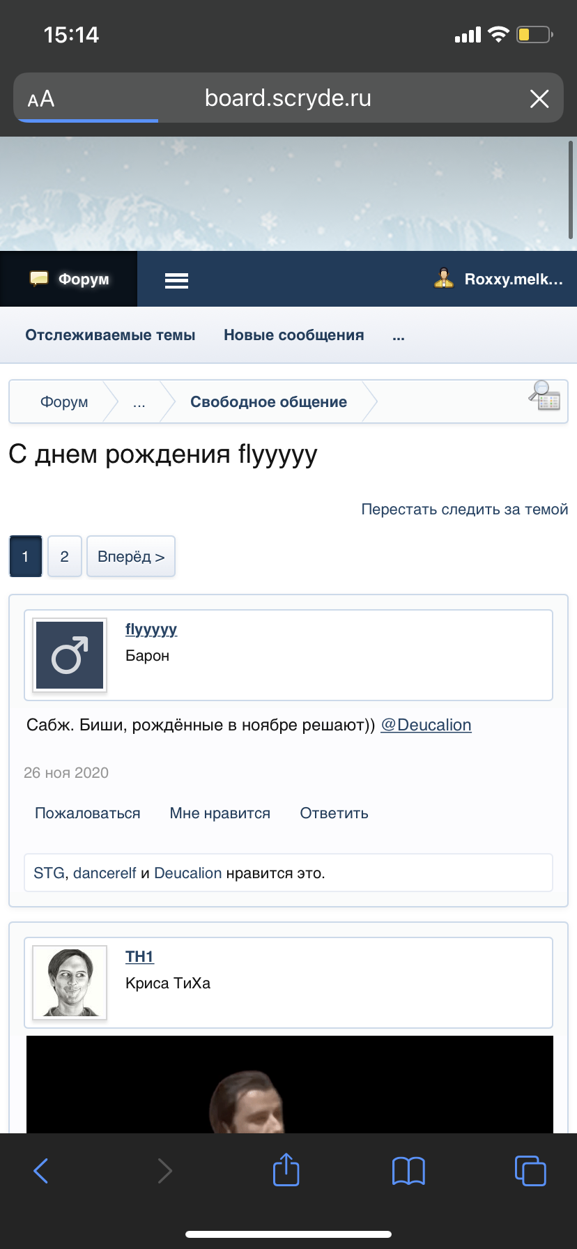Open the @Deucalion mention link
577x1249 pixels.
(x=426, y=725)
